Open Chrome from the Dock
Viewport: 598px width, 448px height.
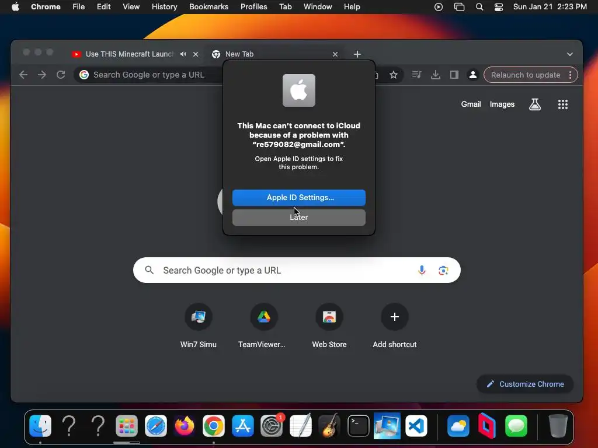coord(214,425)
